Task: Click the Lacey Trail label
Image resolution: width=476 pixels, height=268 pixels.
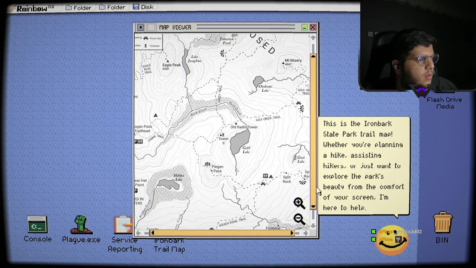Action: pos(220,94)
